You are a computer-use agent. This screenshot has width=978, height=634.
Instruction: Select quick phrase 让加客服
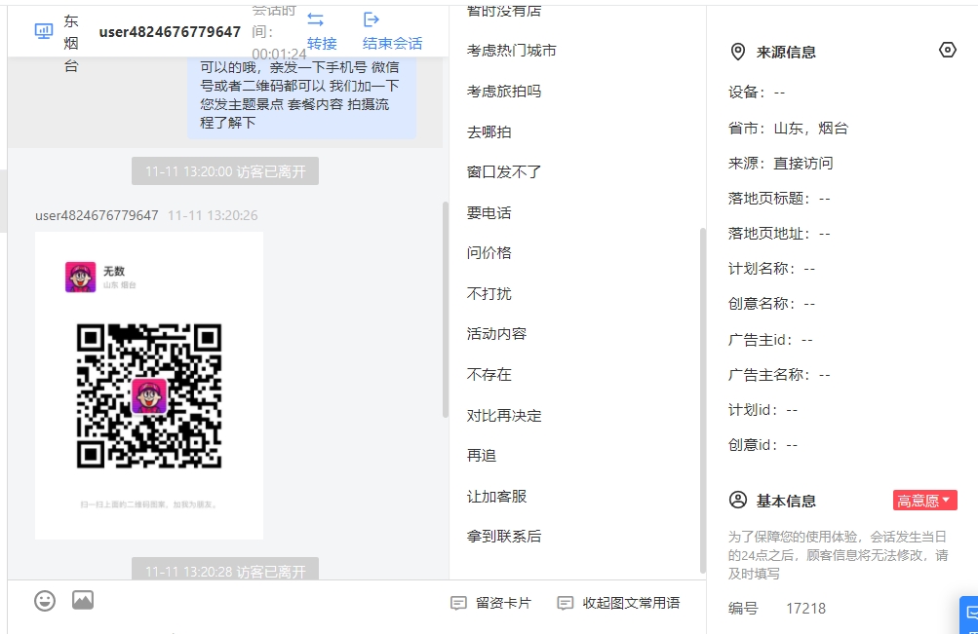pyautogui.click(x=496, y=496)
